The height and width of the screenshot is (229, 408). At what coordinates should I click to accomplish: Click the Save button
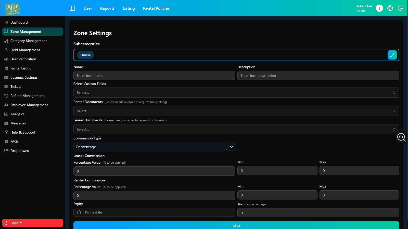coord(236,225)
